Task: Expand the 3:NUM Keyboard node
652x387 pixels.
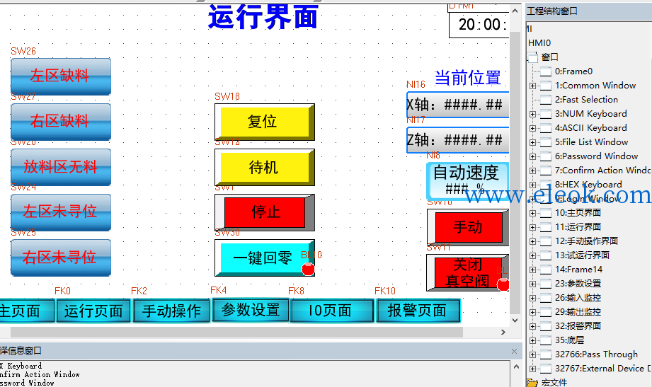Action: click(x=532, y=114)
